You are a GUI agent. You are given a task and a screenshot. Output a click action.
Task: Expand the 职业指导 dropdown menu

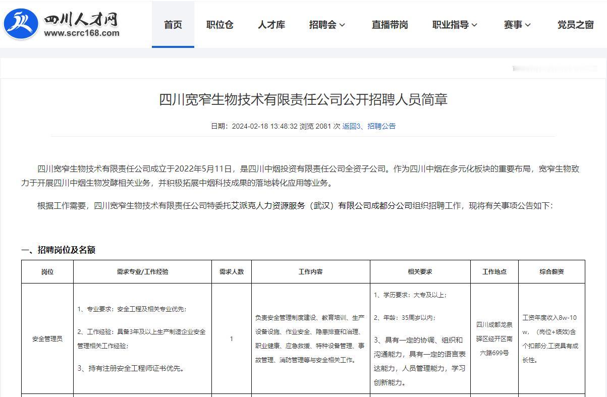(x=455, y=25)
